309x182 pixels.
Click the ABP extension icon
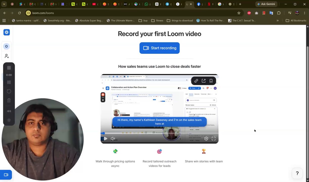(249, 13)
